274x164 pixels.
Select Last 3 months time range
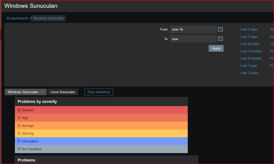[x=251, y=51]
